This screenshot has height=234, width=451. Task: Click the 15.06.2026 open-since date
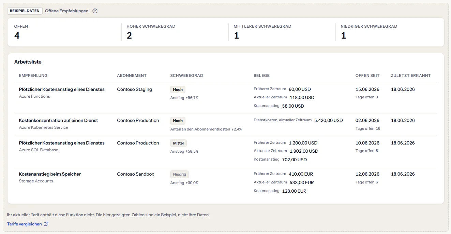[x=367, y=90]
